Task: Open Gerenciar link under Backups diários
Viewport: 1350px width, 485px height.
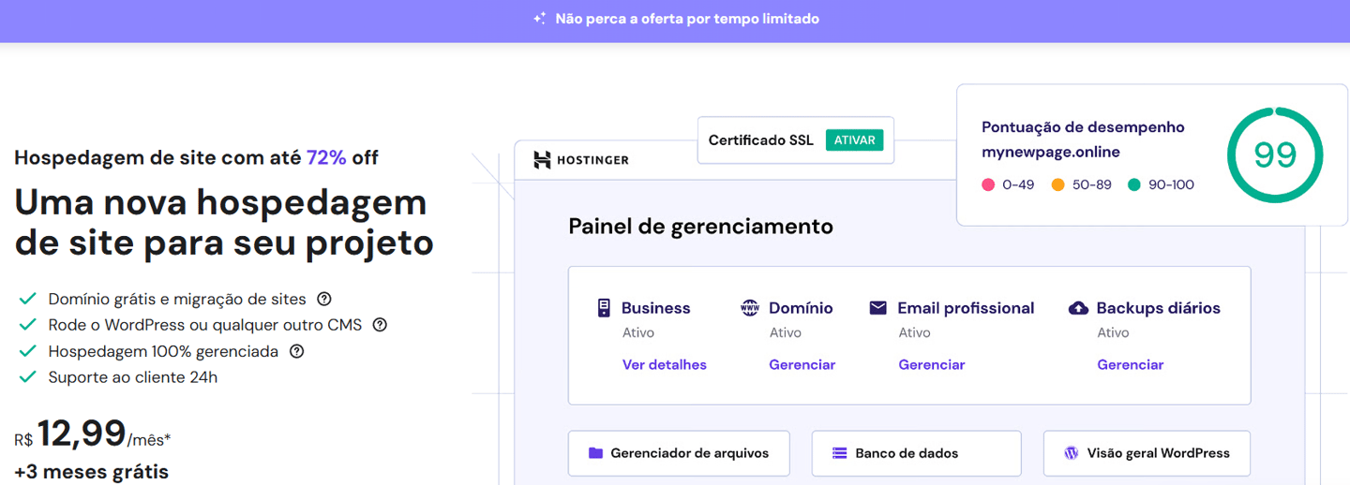Action: pos(1131,365)
